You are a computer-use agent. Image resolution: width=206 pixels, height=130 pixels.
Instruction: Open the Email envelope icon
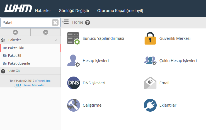150,83
